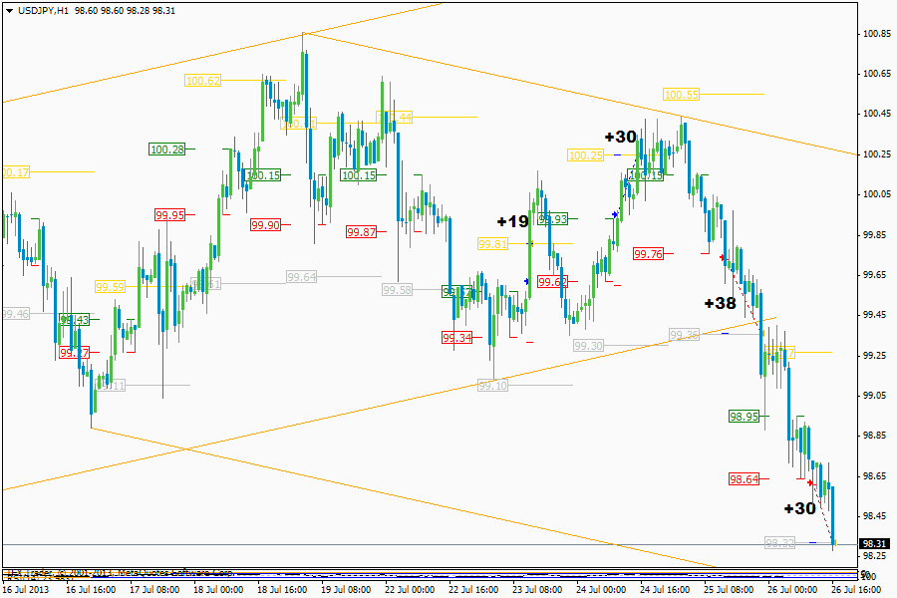Click the 24 Jul 16:00 time label
The height and width of the screenshot is (598, 897).
click(665, 589)
